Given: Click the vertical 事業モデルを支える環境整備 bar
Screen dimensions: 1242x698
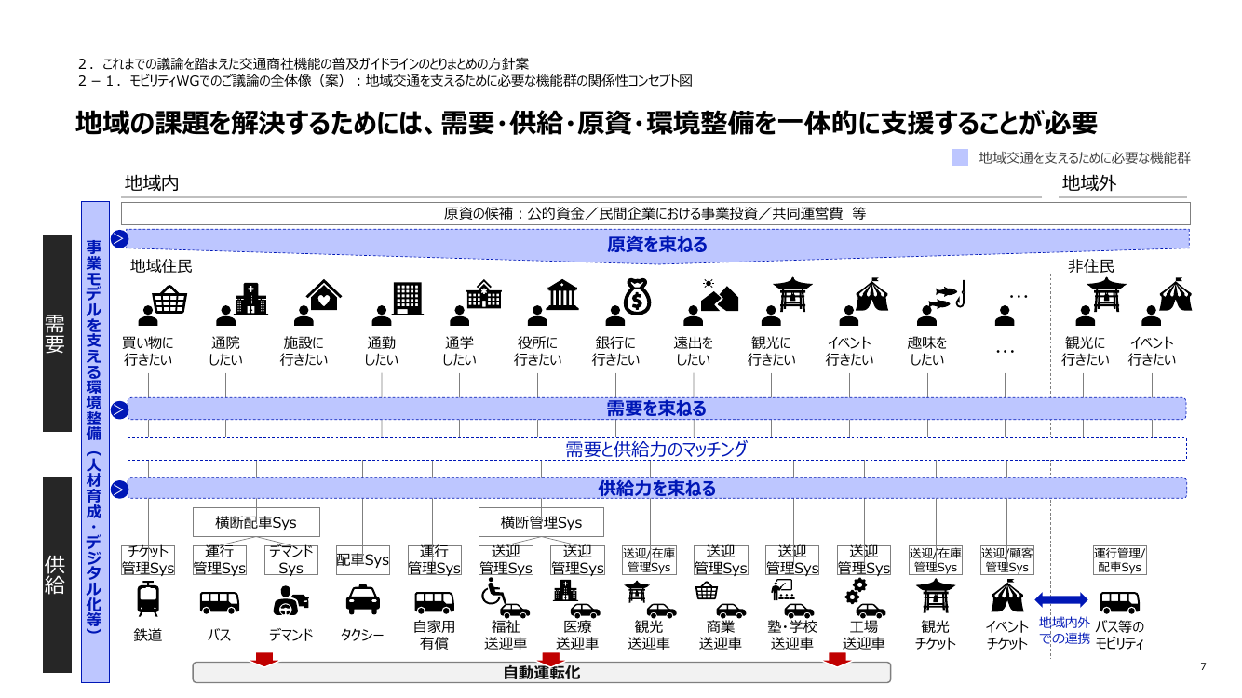Looking at the screenshot, I should pos(95,442).
